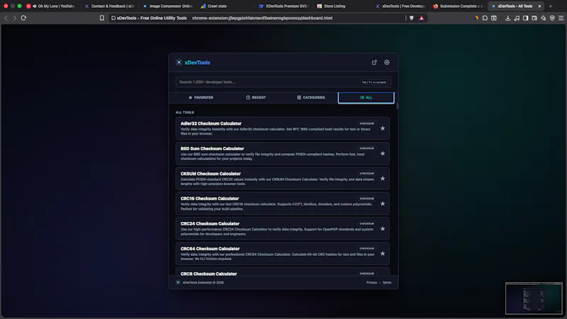Viewport: 567px width, 319px height.
Task: Click the tools list scrollbar
Action: coord(397,107)
